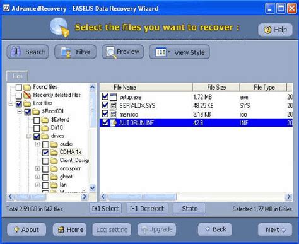The image size is (299, 244).
Task: Click the lan folder icon
Action: pyautogui.click(x=54, y=185)
